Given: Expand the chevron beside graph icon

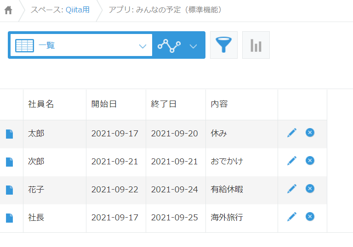Looking at the screenshot, I should point(193,46).
